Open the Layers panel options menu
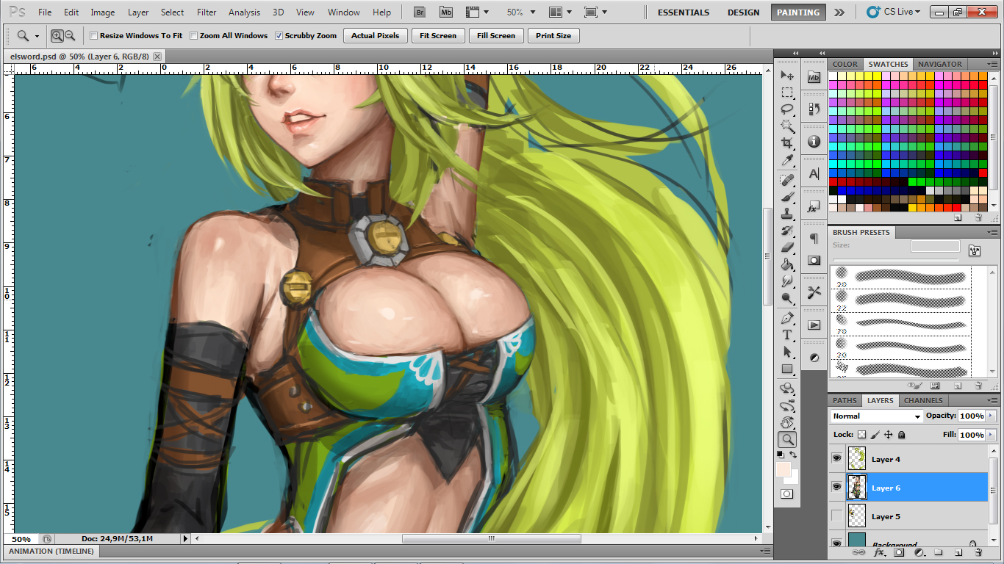Image resolution: width=1004 pixels, height=564 pixels. tap(994, 401)
